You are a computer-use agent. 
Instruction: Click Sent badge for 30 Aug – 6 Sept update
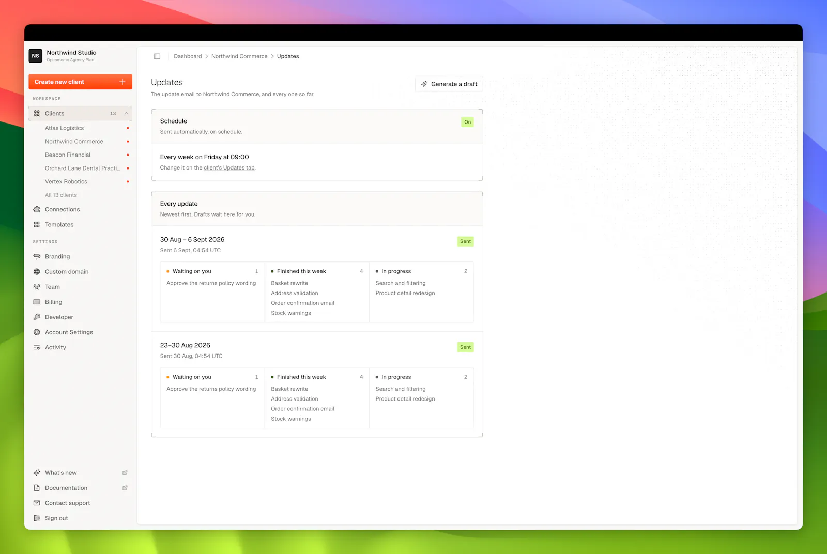(x=465, y=241)
